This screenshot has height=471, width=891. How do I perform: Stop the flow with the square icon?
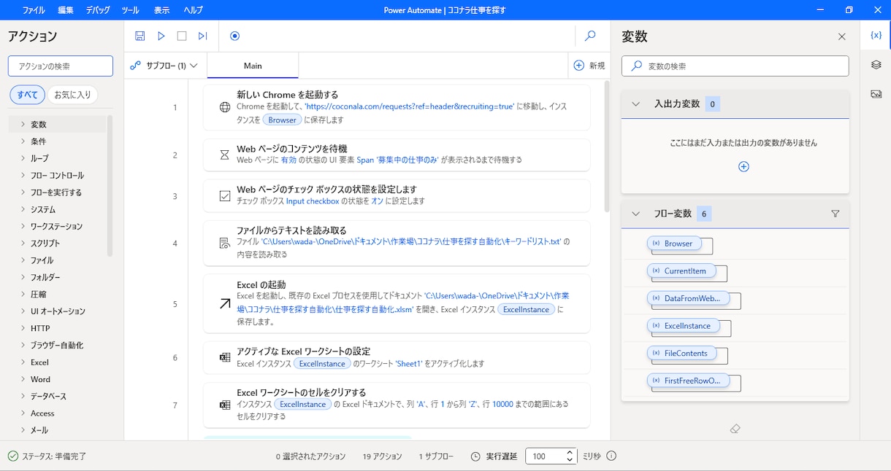(x=182, y=36)
